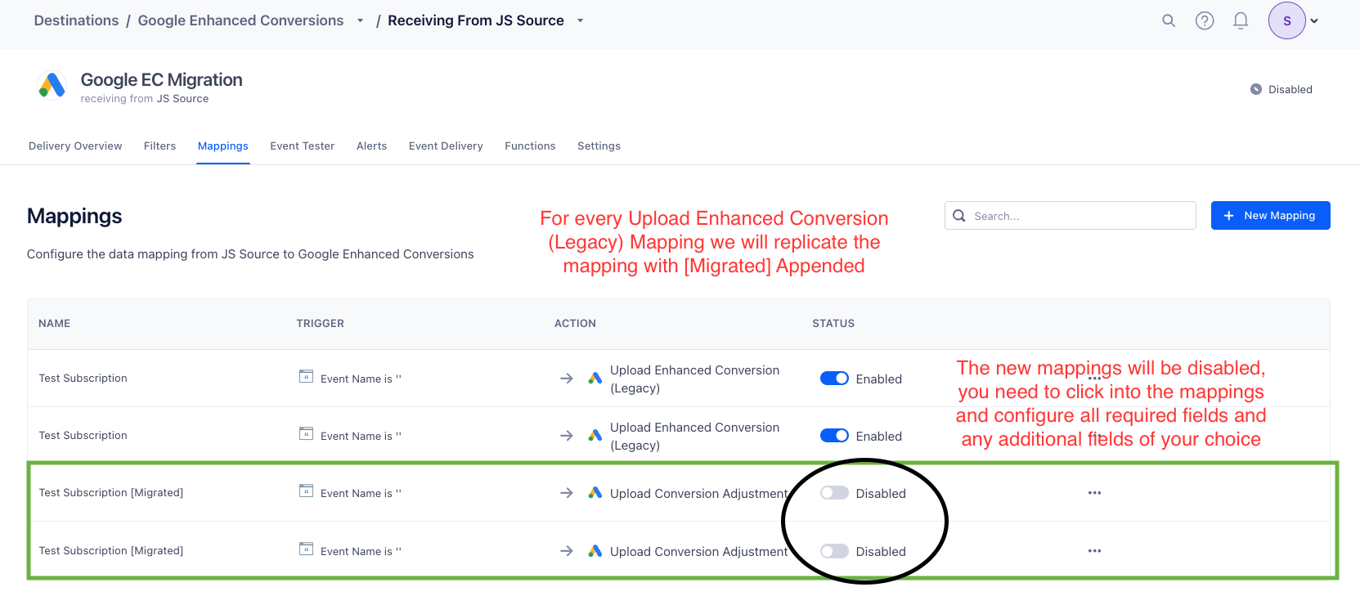Open the three-dot menu of last Migrated row
Viewport: 1360px width, 614px height.
(x=1094, y=551)
